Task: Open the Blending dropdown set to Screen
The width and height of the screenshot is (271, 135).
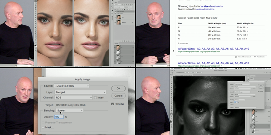Action: tap(69, 110)
